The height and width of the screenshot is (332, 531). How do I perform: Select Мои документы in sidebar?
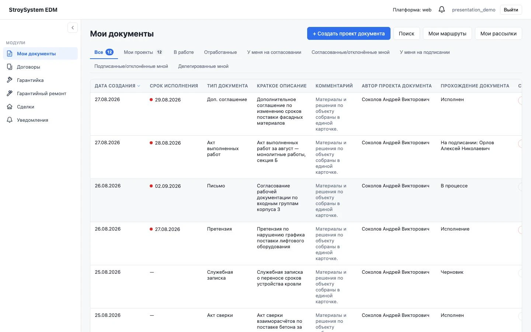pyautogui.click(x=41, y=53)
